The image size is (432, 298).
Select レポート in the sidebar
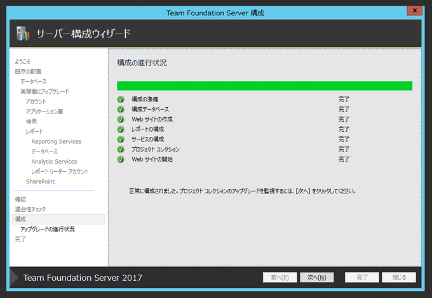click(34, 131)
